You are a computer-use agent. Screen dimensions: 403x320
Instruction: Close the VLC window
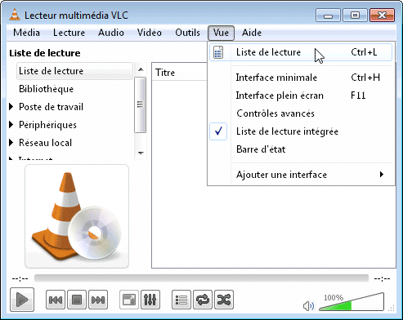[382, 15]
